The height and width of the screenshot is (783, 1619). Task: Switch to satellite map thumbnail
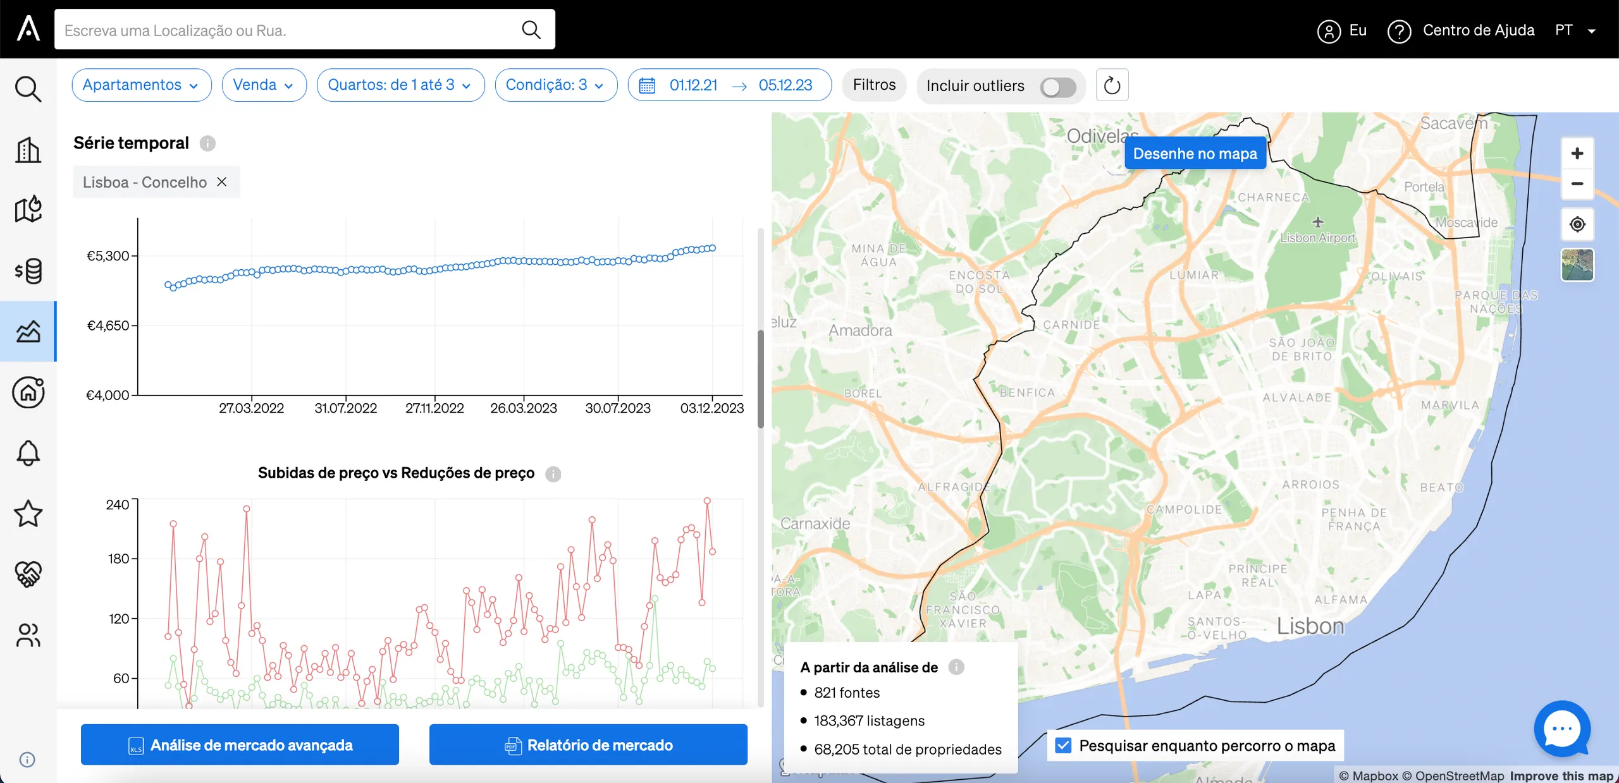[x=1577, y=265]
